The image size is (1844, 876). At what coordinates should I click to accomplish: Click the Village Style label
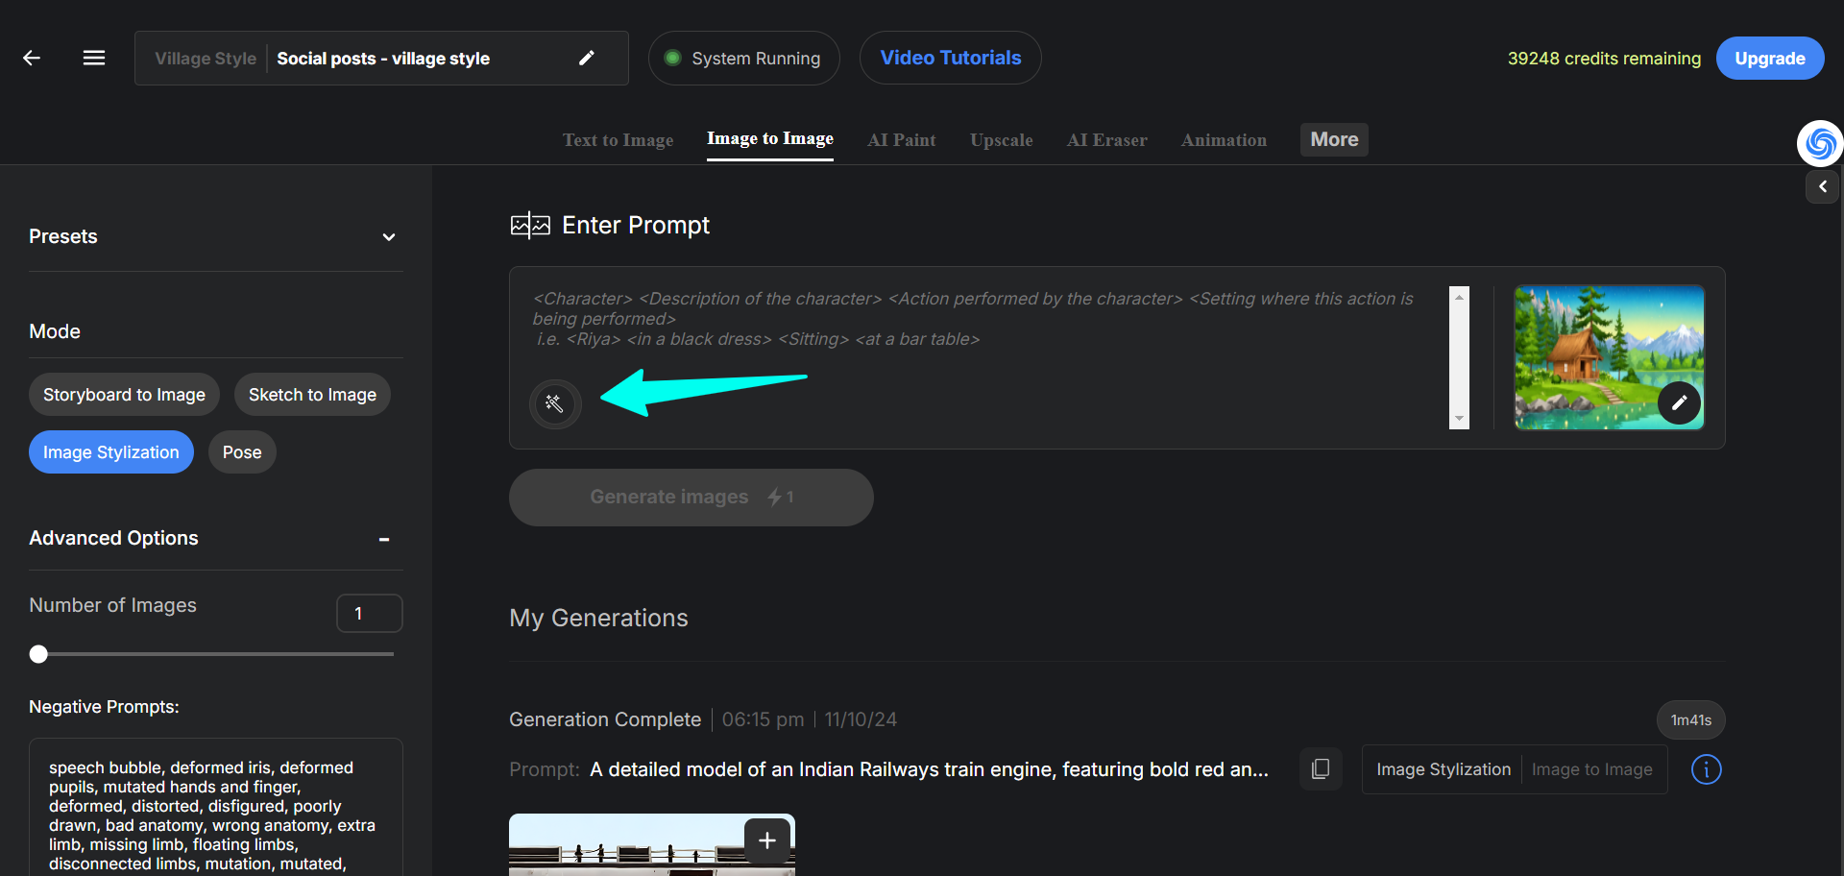pyautogui.click(x=206, y=59)
